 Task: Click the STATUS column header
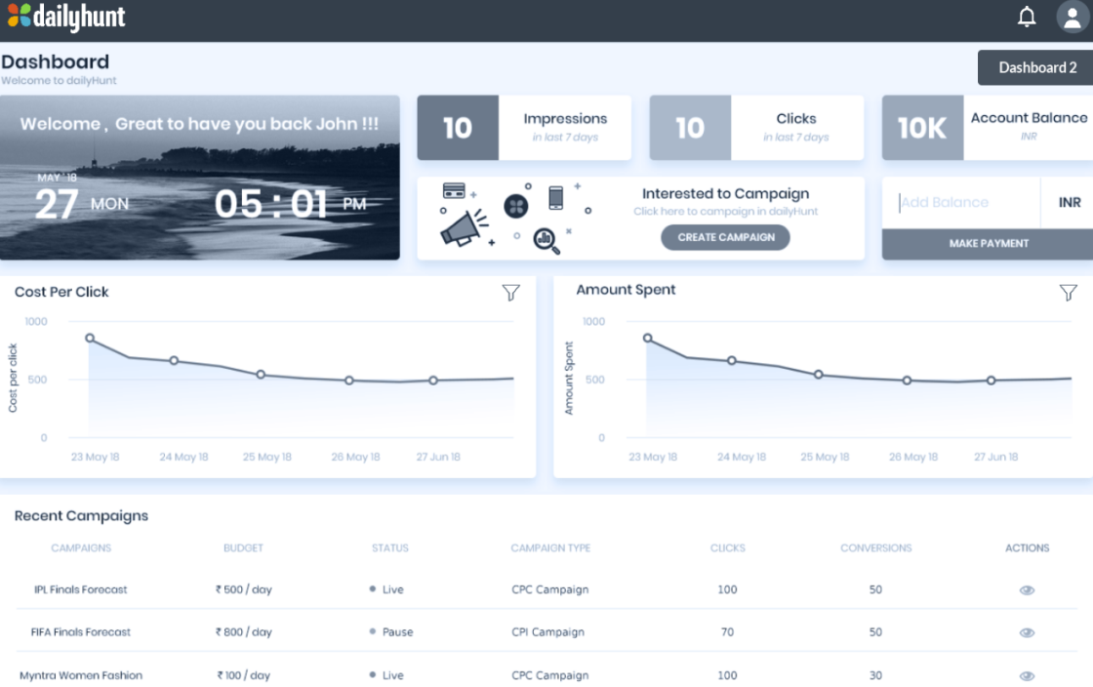(389, 548)
